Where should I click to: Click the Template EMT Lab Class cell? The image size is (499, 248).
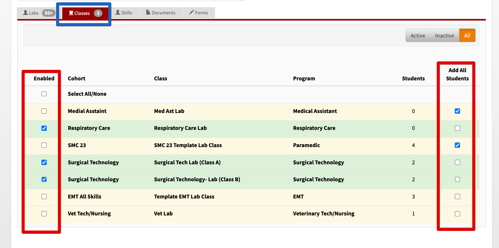(184, 196)
